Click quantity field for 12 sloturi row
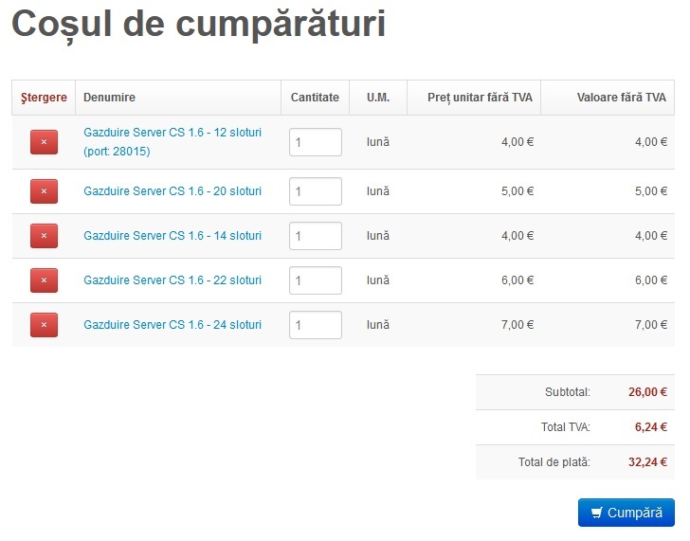This screenshot has height=541, width=690. pyautogui.click(x=316, y=142)
